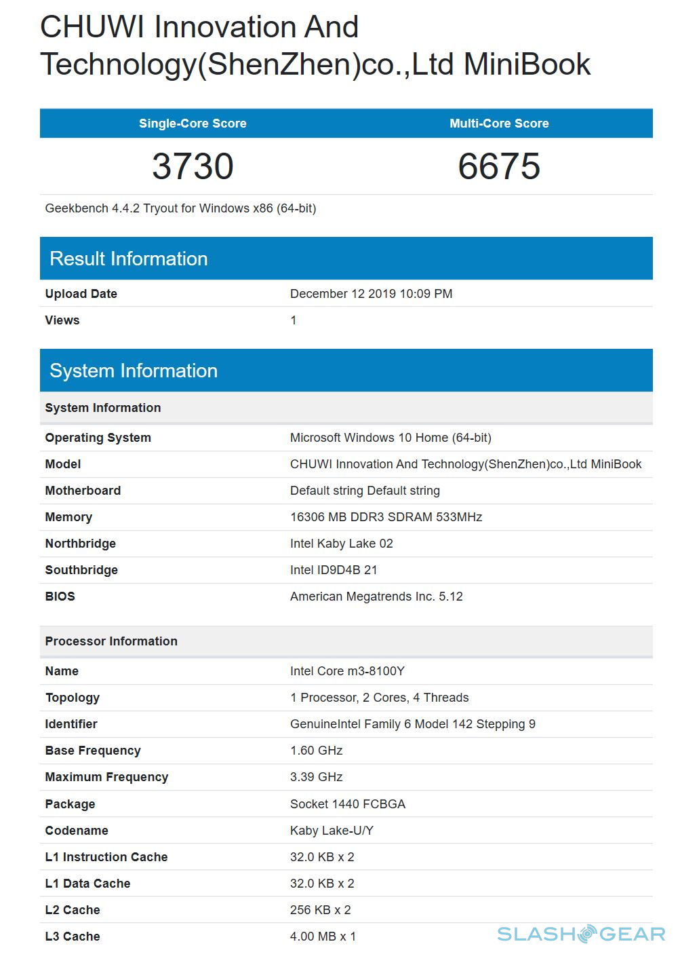
Task: Click the BIOS value American Megatrends
Action: (376, 597)
